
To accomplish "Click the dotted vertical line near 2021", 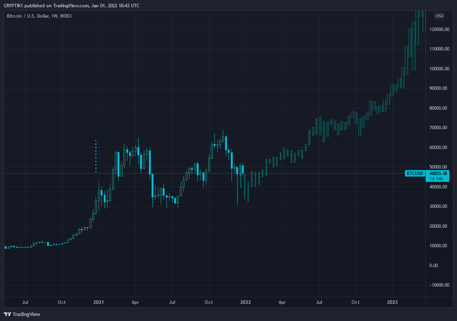I will point(96,156).
